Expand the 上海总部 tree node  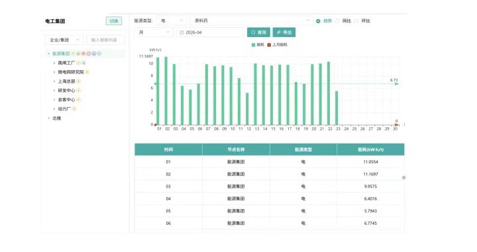pyautogui.click(x=54, y=81)
